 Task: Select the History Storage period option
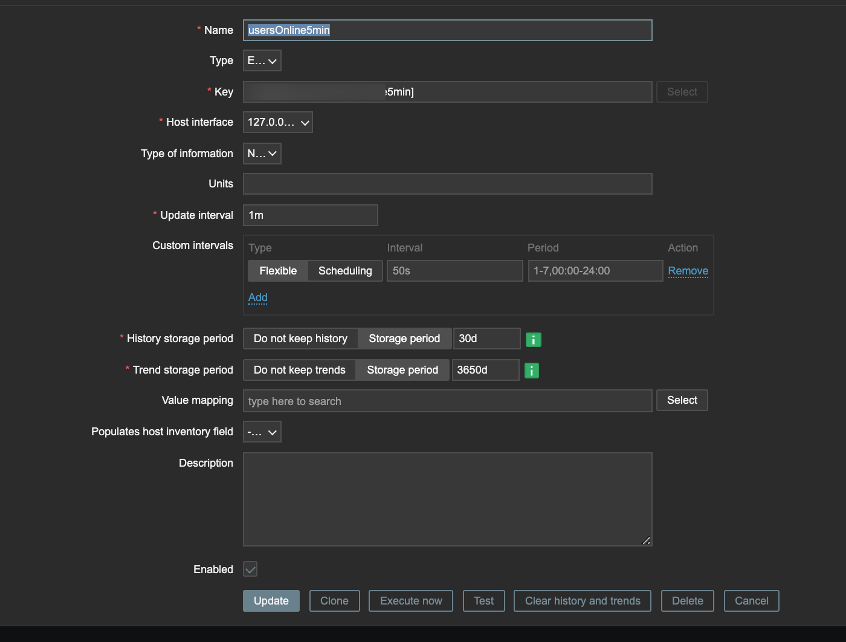pos(404,339)
